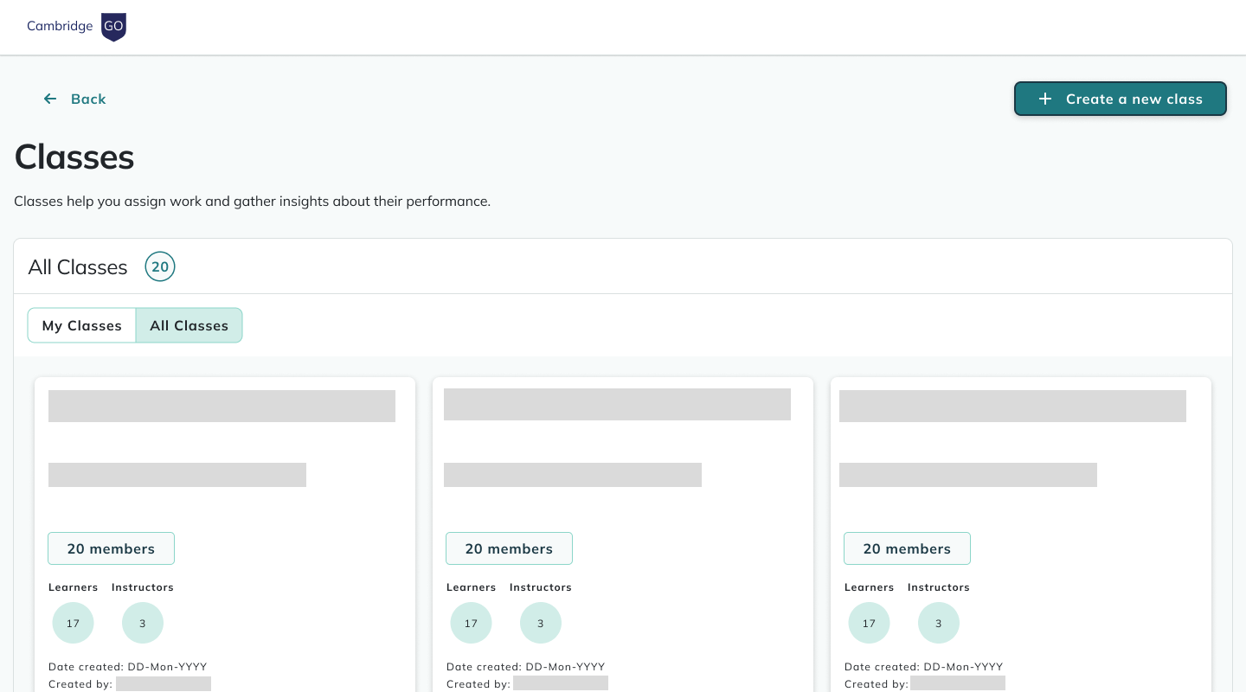Viewport: 1246px width, 692px height.
Task: Select the Learners 17 circle in first card
Action: (x=73, y=623)
